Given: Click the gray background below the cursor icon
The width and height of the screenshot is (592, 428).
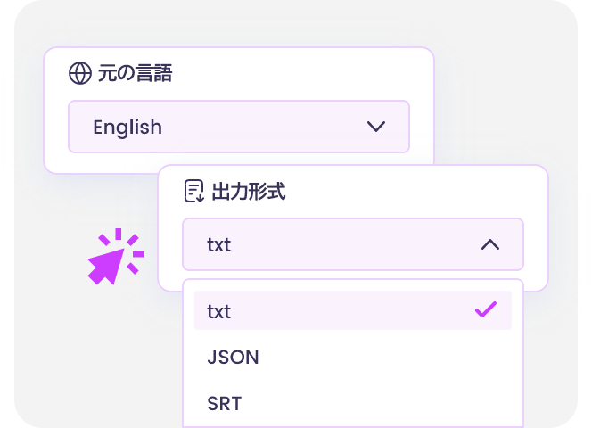Looking at the screenshot, I should [x=98, y=357].
